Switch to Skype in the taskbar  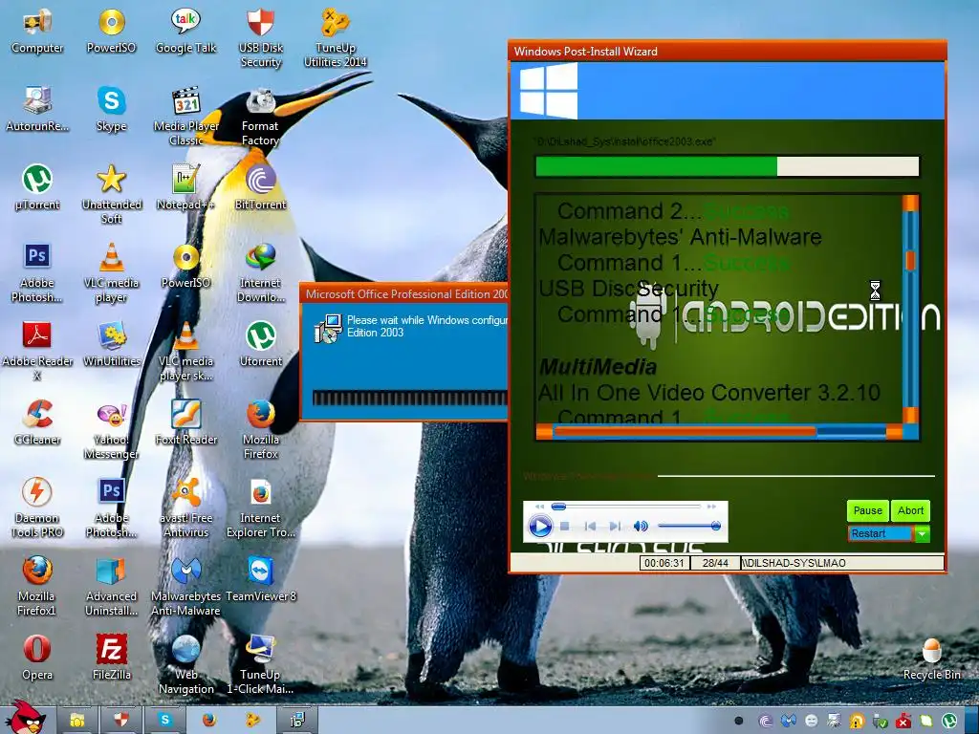click(x=164, y=721)
